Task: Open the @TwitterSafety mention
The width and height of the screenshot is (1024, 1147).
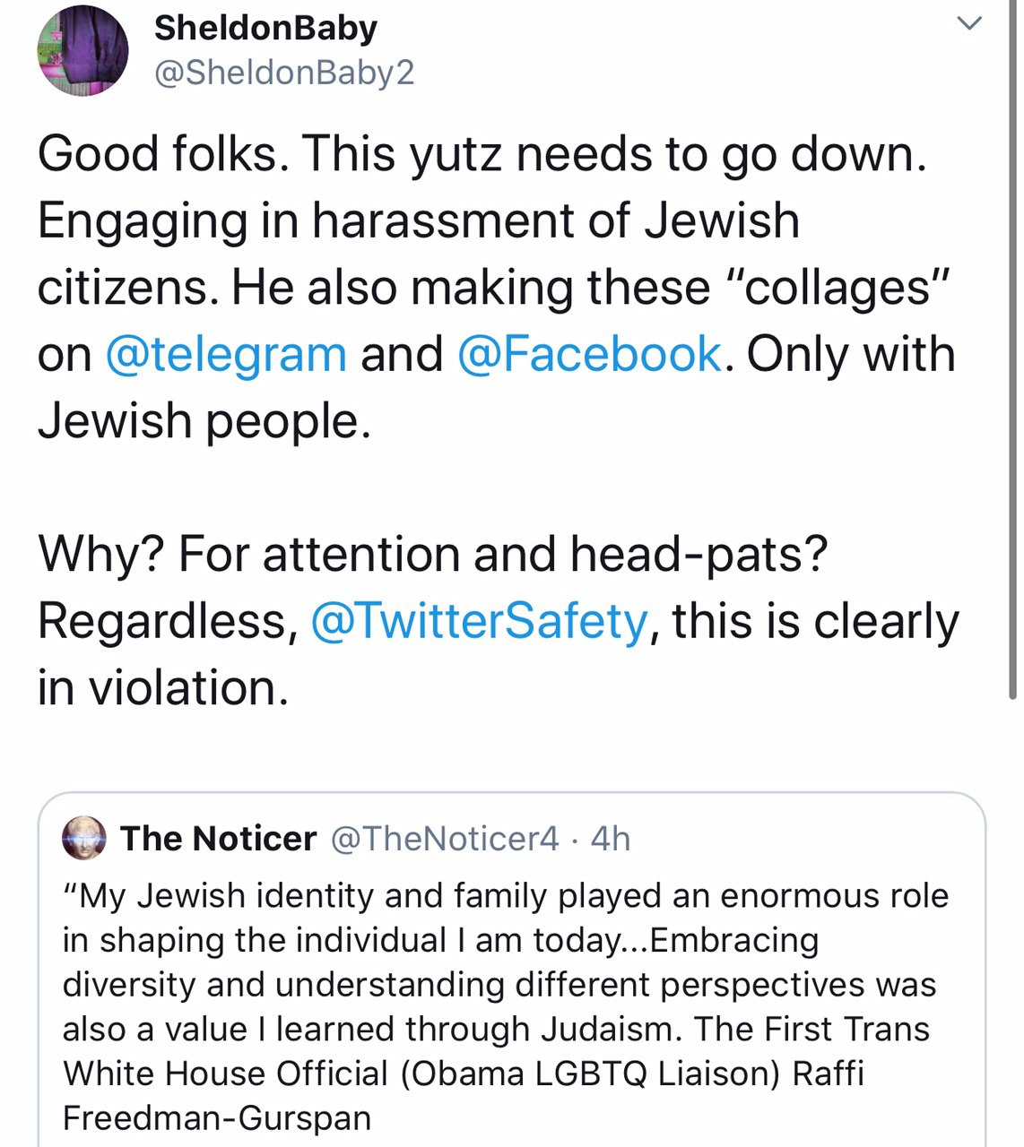Action: click(x=479, y=621)
